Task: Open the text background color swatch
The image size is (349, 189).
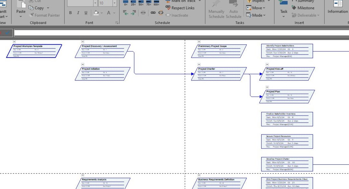Action: pyautogui.click(x=96, y=12)
